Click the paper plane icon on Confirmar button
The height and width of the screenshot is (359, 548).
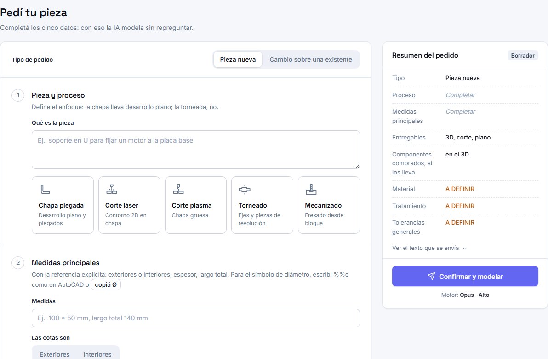pos(431,277)
